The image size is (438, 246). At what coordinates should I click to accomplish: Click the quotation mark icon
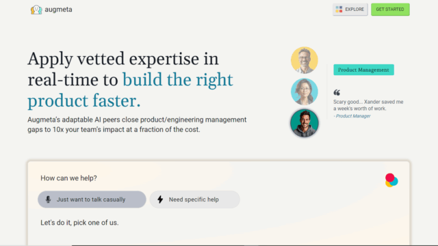click(x=337, y=93)
